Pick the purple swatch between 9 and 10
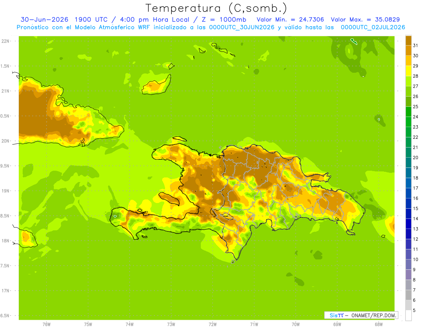The image size is (425, 329). pos(408,264)
